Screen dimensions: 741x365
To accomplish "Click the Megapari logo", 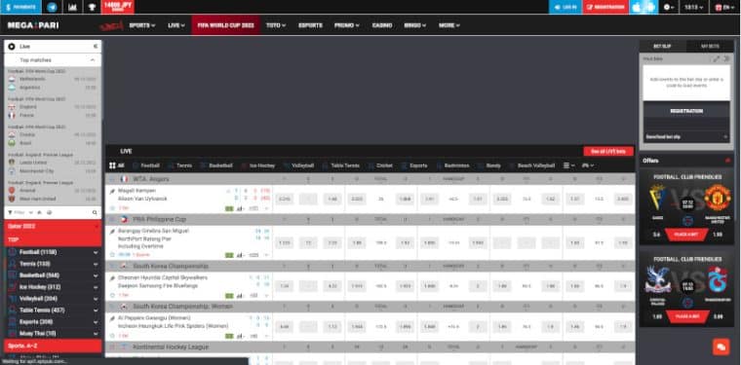I will pyautogui.click(x=33, y=25).
